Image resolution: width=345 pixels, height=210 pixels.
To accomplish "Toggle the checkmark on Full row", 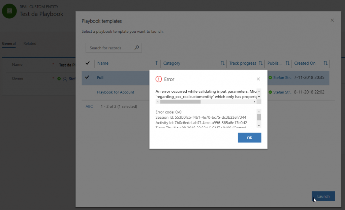I will coord(88,77).
